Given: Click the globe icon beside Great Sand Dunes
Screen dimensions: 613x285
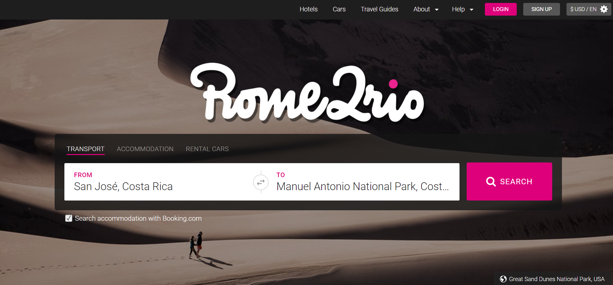Looking at the screenshot, I should (x=503, y=279).
